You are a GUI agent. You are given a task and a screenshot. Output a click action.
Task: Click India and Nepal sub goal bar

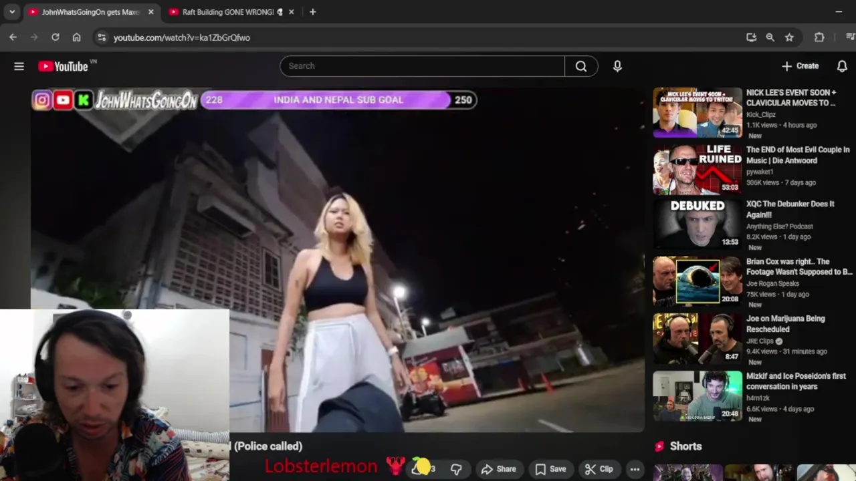click(339, 100)
